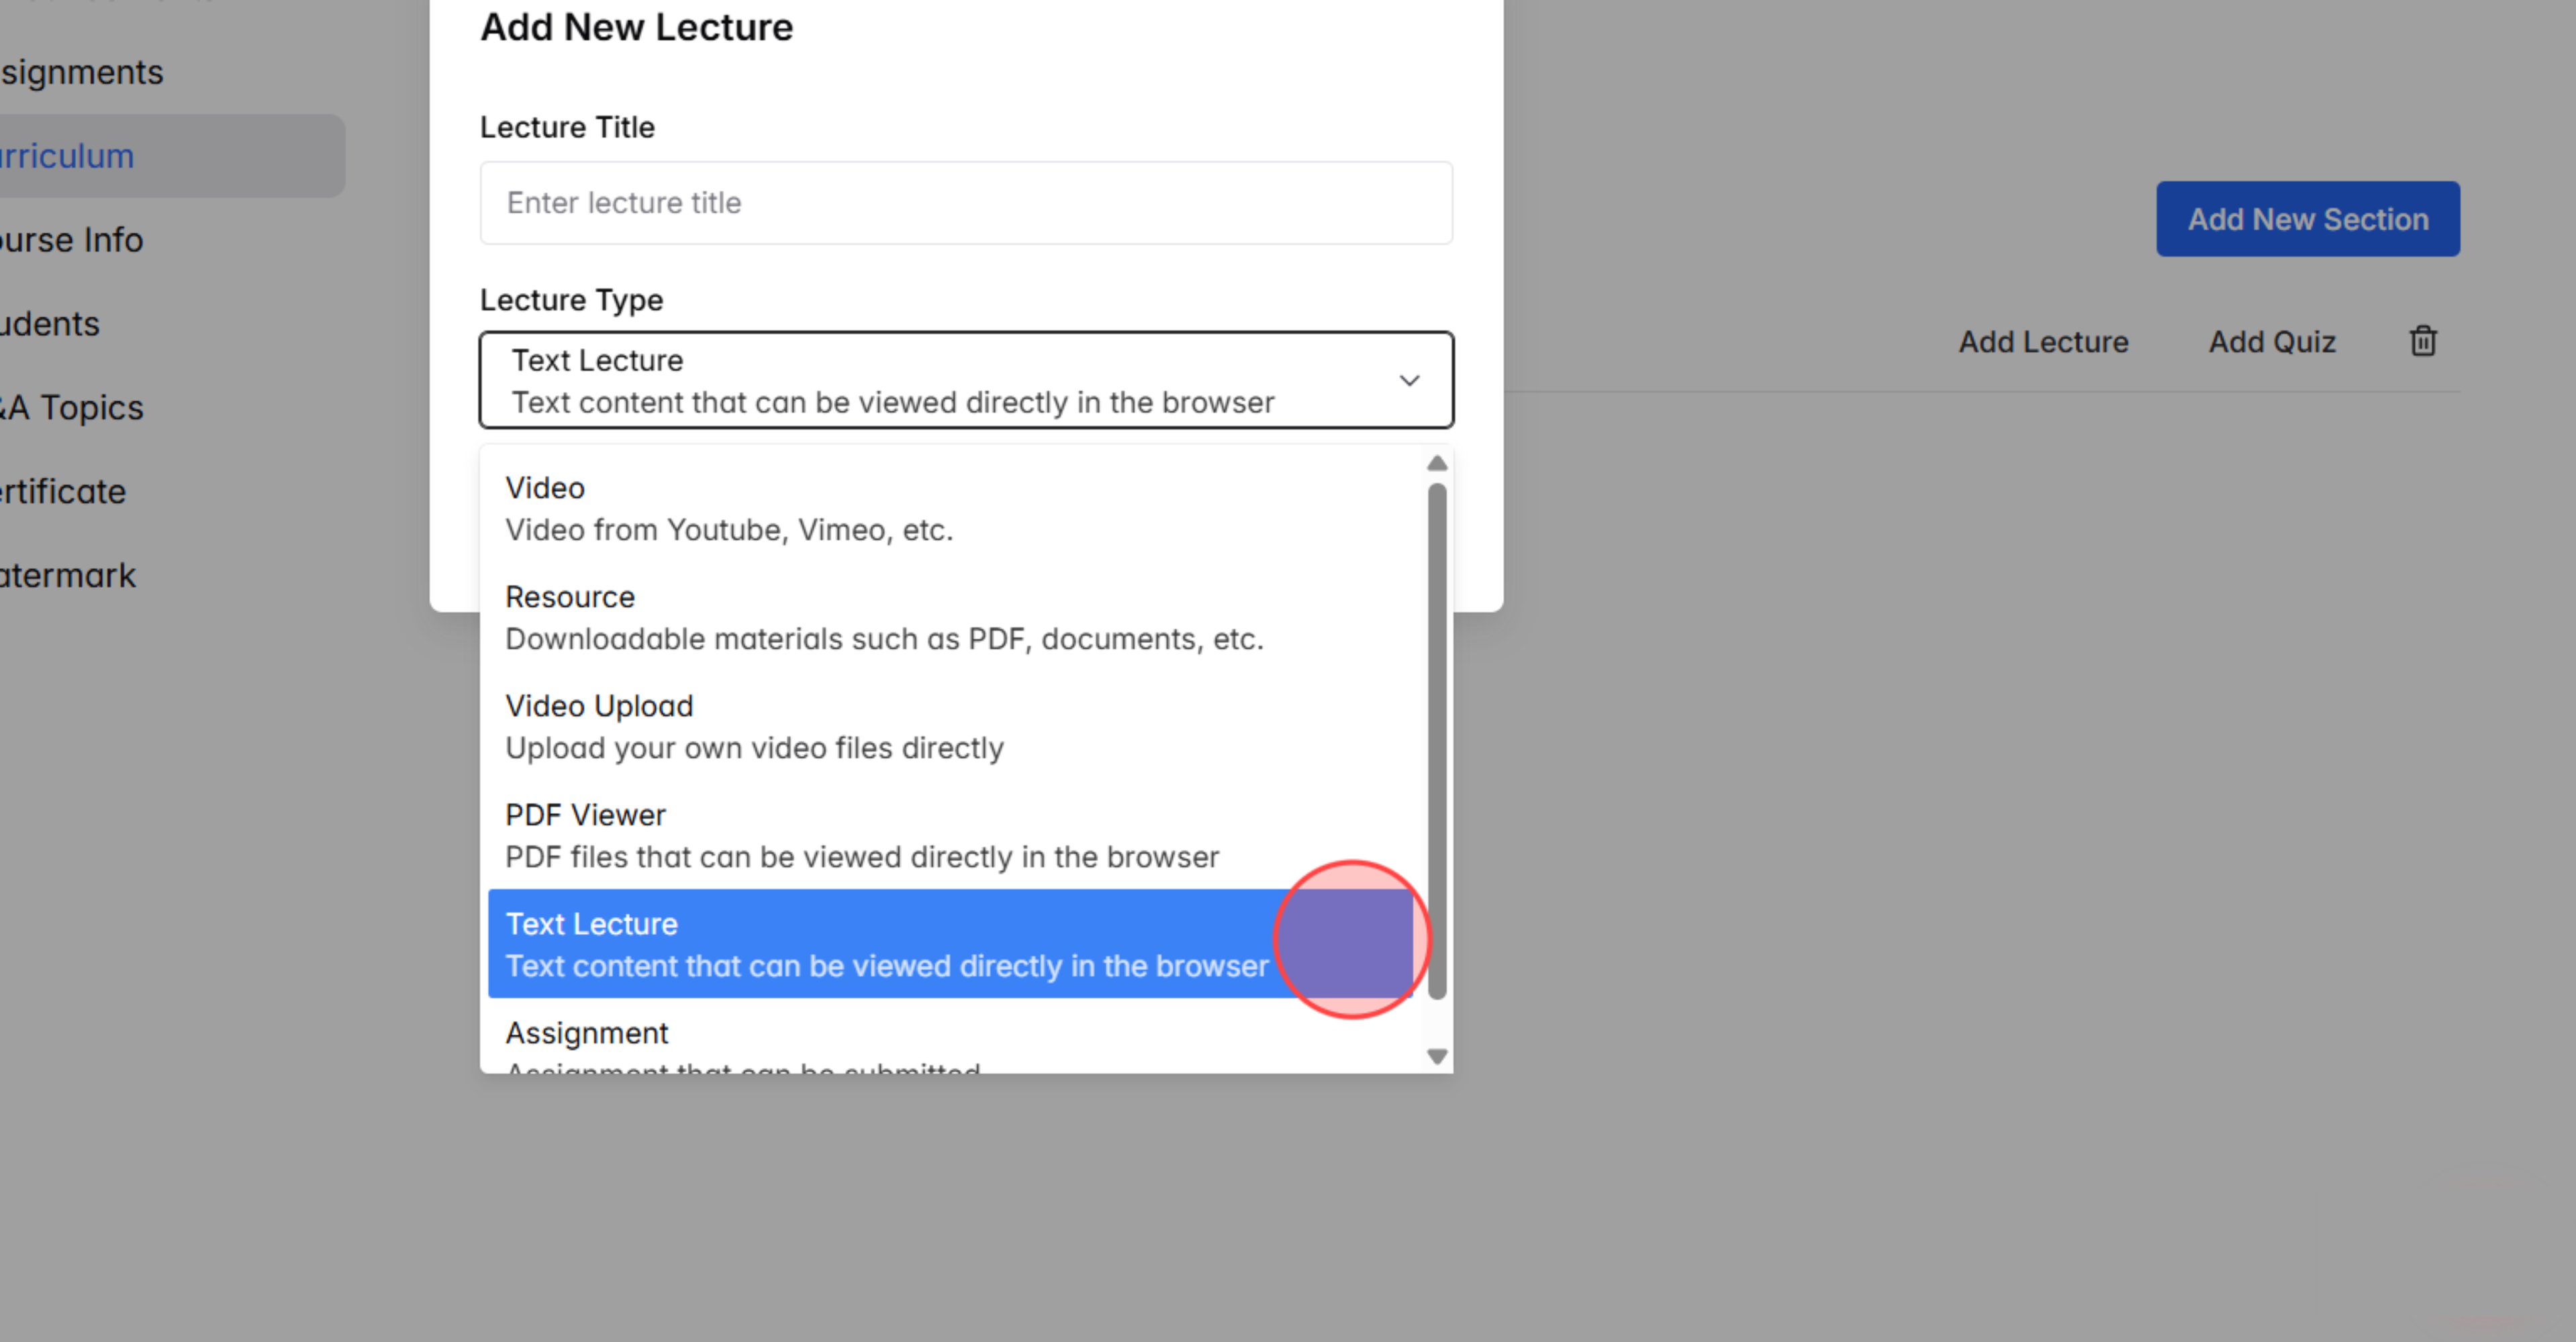2576x1342 pixels.
Task: Navigate to Course Info
Action: (x=70, y=239)
